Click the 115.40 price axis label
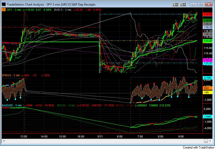The height and width of the screenshot is (149, 215). (x=208, y=53)
